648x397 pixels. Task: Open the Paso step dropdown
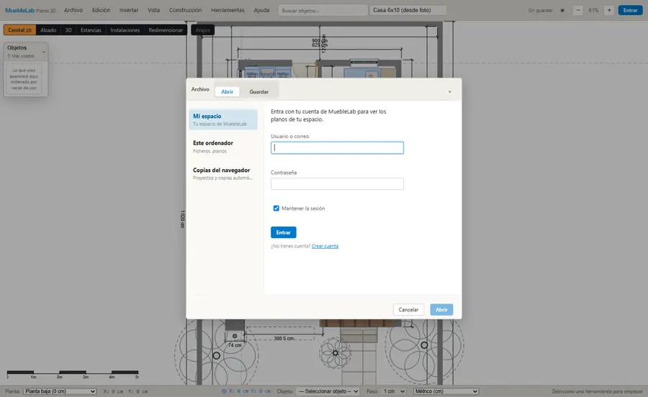(x=393, y=391)
